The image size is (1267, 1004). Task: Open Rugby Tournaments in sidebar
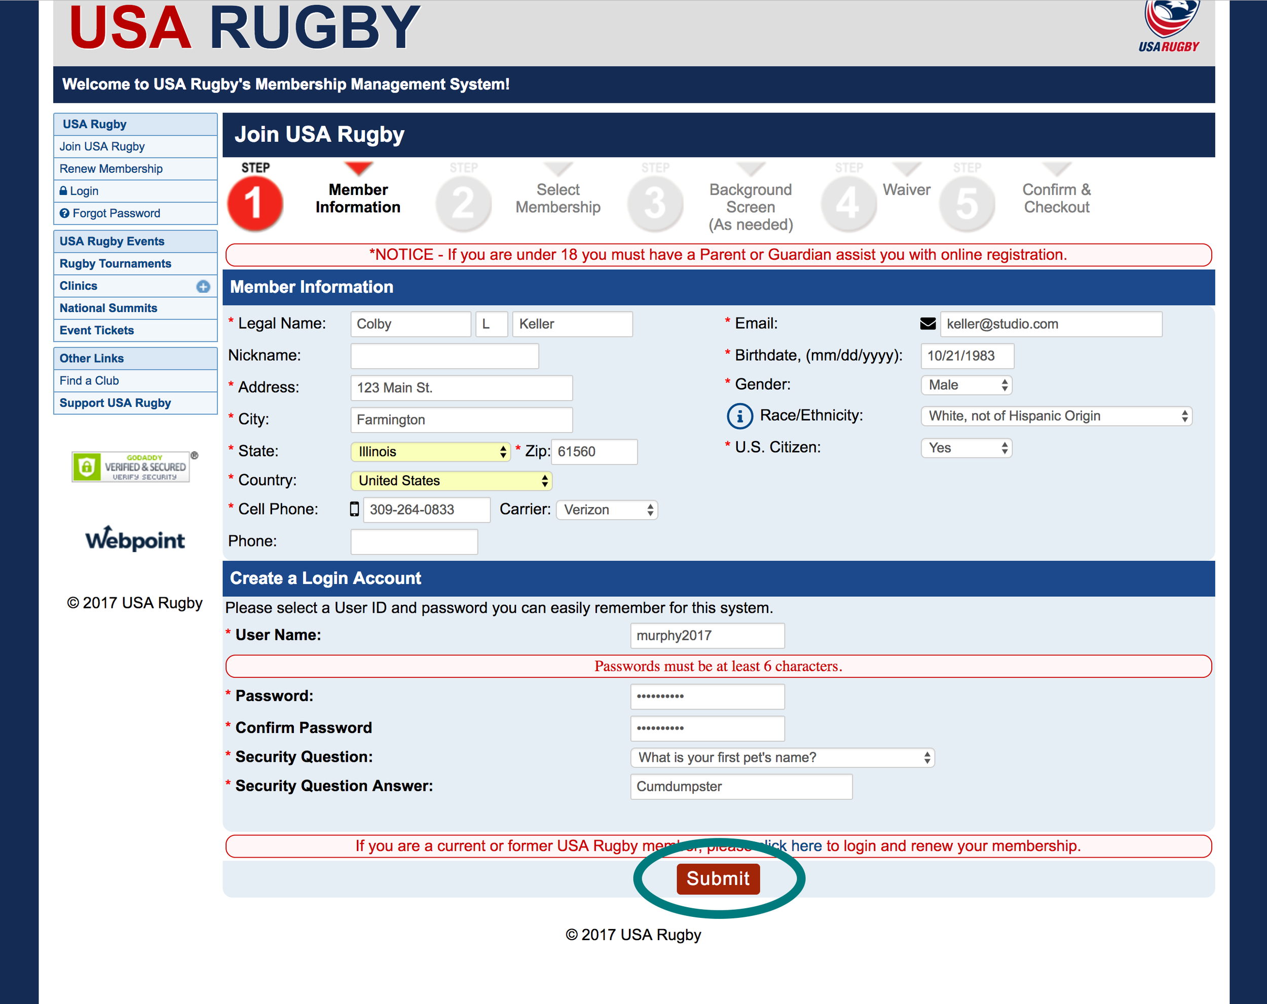tap(135, 264)
